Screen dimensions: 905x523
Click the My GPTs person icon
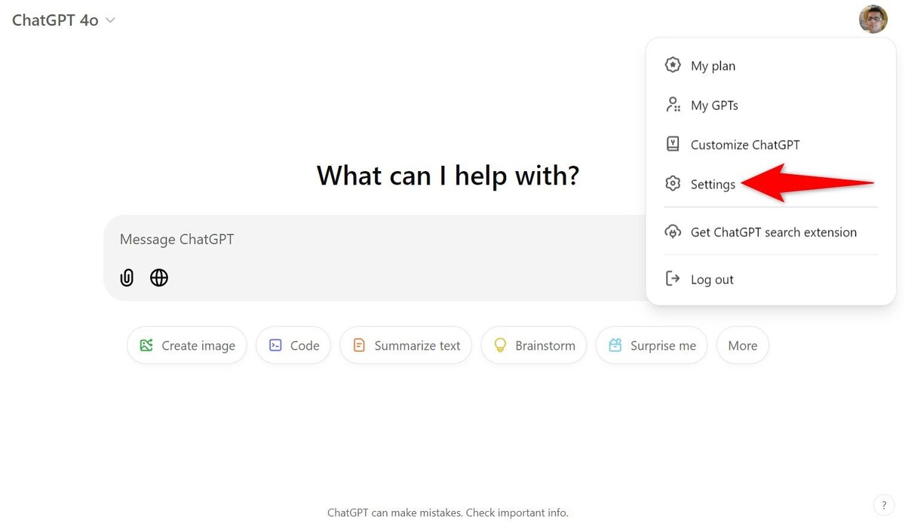(673, 105)
